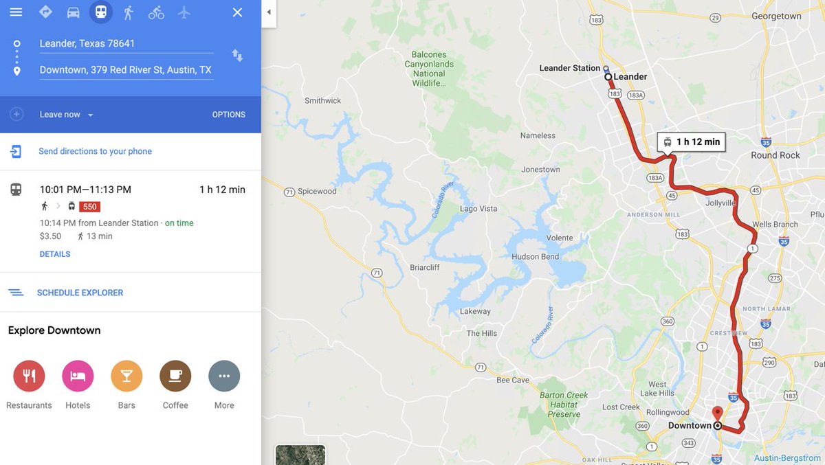Open SCHEDULE EXPLORER
This screenshot has height=465, width=825.
pos(80,293)
